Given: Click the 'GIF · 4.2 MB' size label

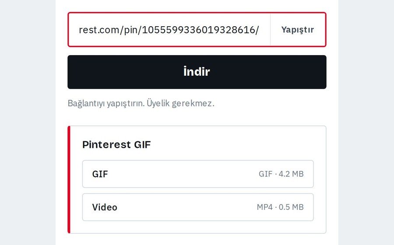Looking at the screenshot, I should click(x=281, y=174).
